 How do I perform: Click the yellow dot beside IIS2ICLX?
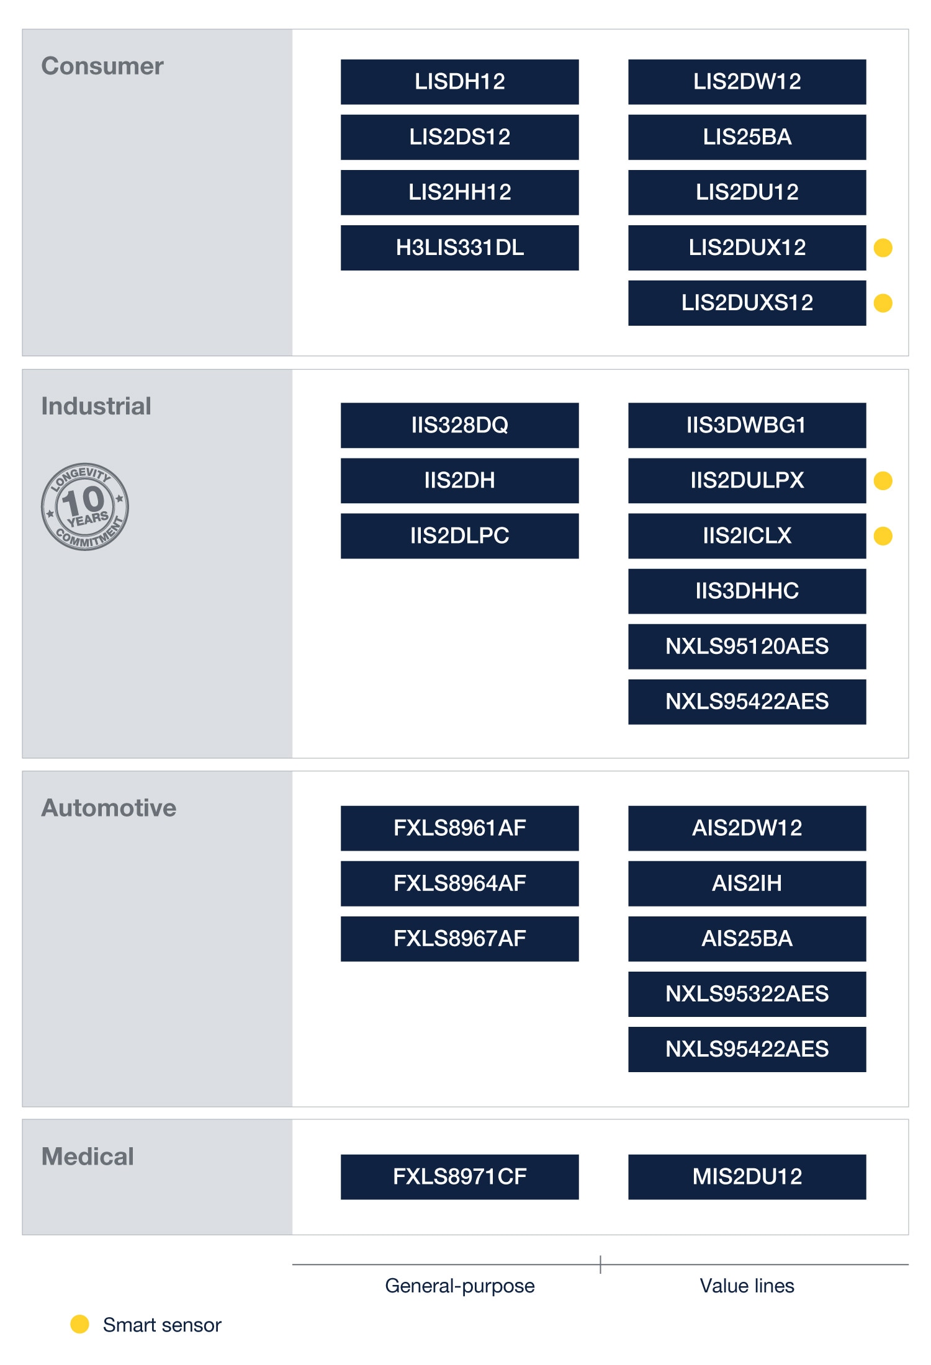[883, 535]
